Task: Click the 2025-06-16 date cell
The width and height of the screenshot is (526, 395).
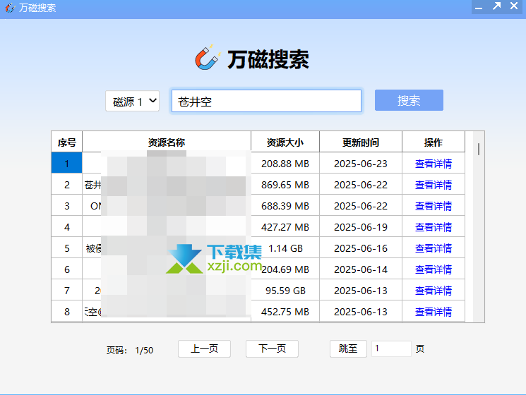Action: [x=361, y=248]
